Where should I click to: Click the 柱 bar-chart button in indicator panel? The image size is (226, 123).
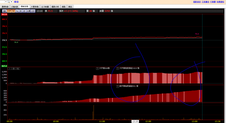tap(18, 69)
